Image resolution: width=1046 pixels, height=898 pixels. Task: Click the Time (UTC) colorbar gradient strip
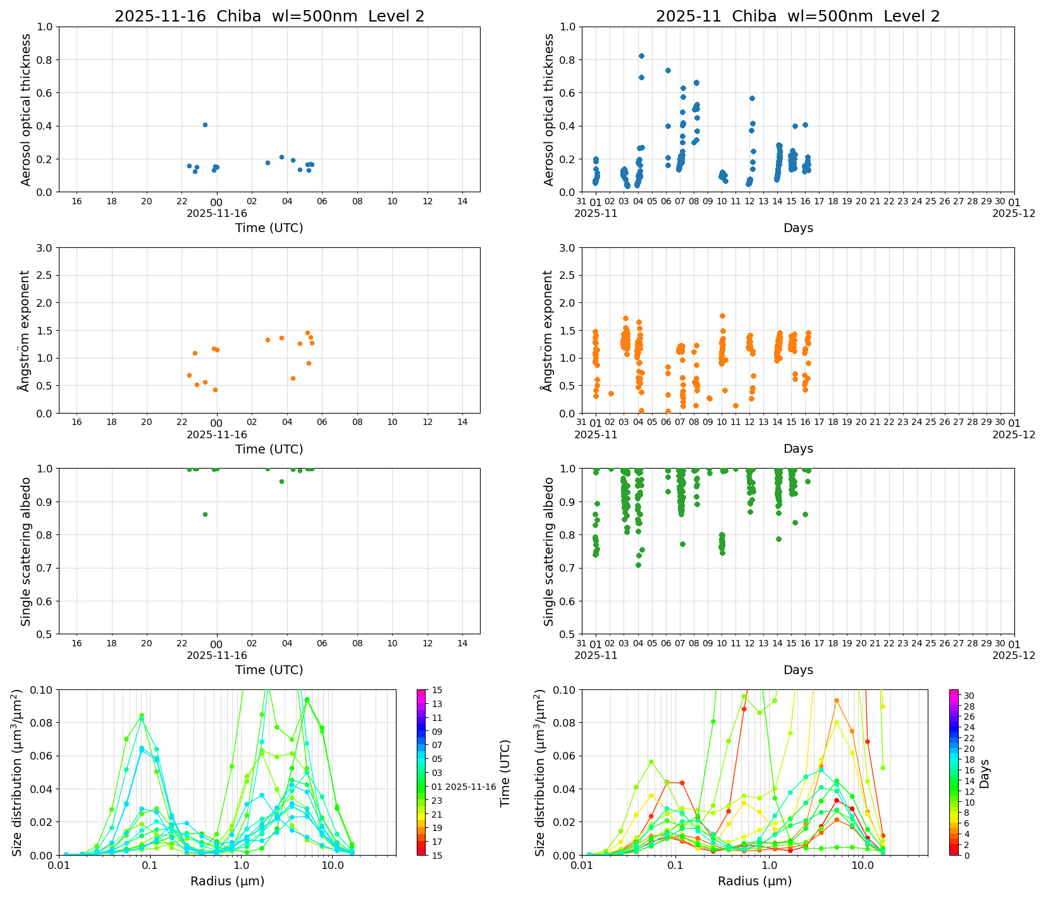(421, 772)
